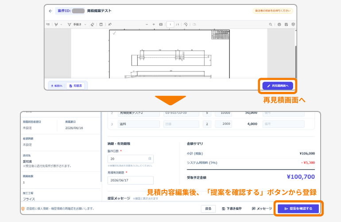Click the 提案を確認する button
This screenshot has height=222, width=341.
(298, 209)
